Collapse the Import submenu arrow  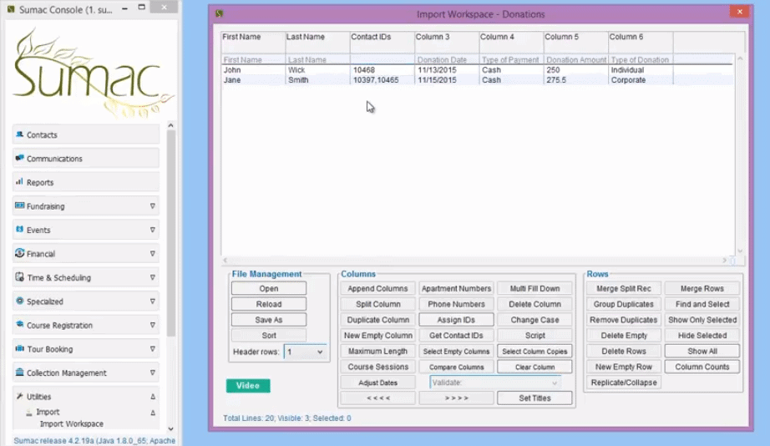[x=152, y=413]
